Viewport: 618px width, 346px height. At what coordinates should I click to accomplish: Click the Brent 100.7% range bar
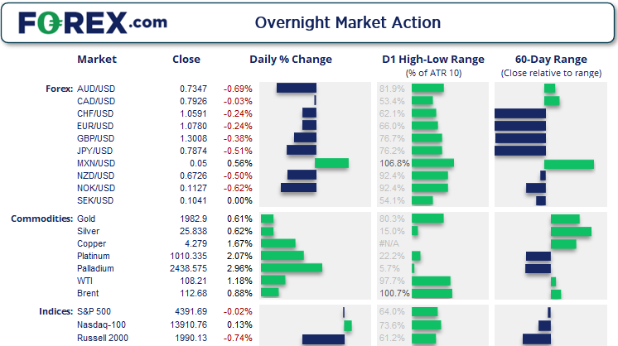coord(432,293)
